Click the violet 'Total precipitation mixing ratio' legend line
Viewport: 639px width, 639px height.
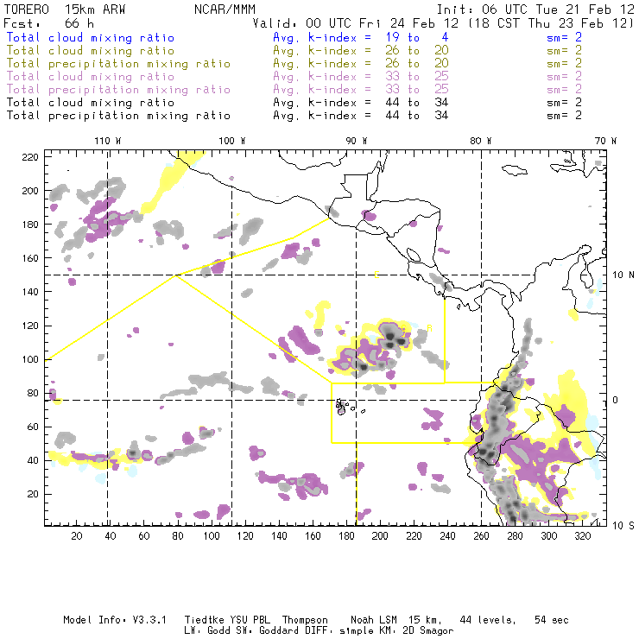click(x=118, y=90)
